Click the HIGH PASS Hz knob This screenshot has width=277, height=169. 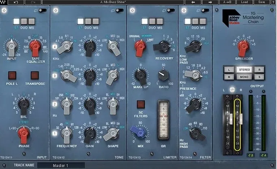[x=196, y=133]
